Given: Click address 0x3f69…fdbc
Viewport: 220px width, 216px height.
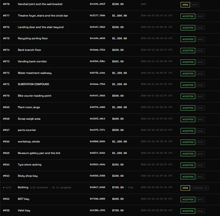Looking at the screenshot, I should click(97, 61).
